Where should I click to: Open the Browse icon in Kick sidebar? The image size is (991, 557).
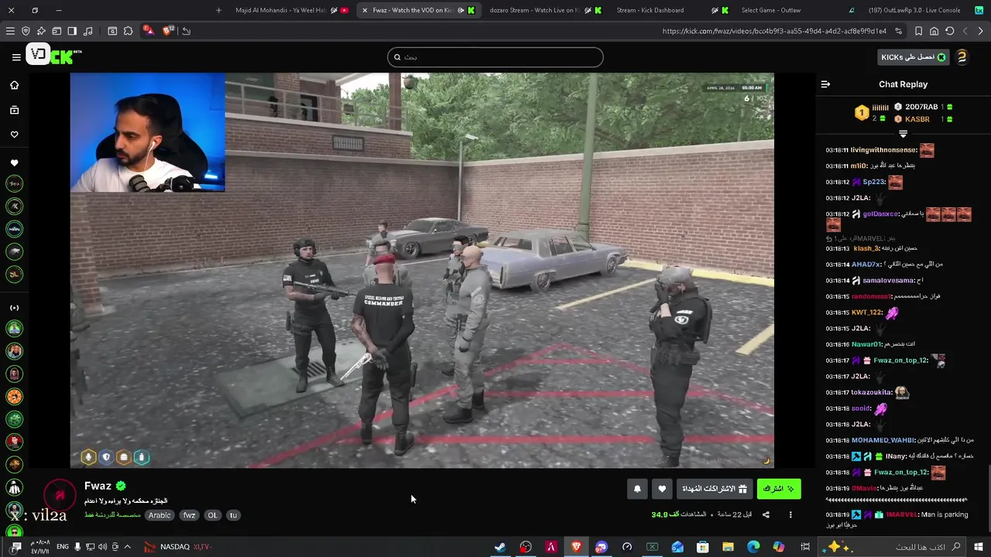(14, 110)
